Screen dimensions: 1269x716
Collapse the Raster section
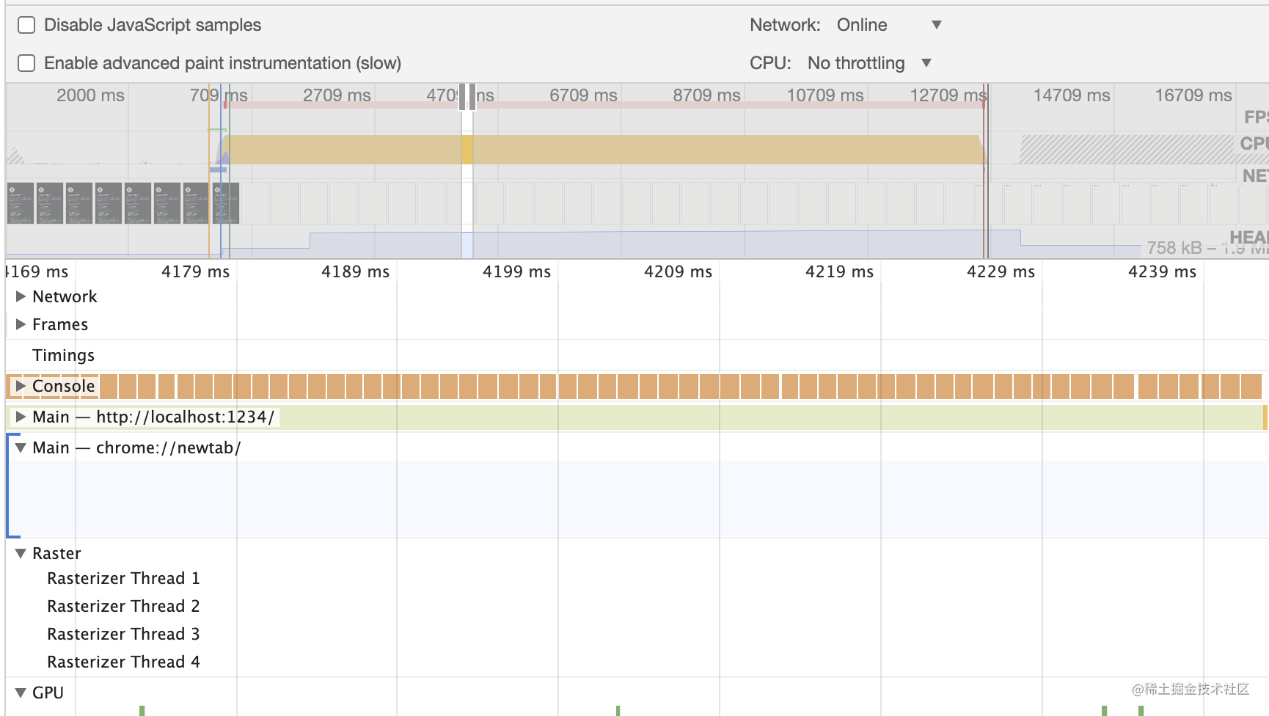(x=21, y=553)
